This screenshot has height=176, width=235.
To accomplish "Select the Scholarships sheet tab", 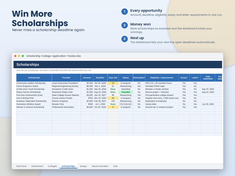I will (x=68, y=166).
